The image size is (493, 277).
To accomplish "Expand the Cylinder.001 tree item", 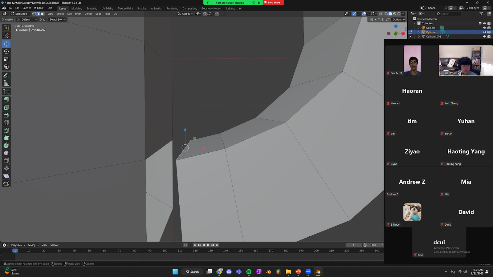I will [419, 36].
